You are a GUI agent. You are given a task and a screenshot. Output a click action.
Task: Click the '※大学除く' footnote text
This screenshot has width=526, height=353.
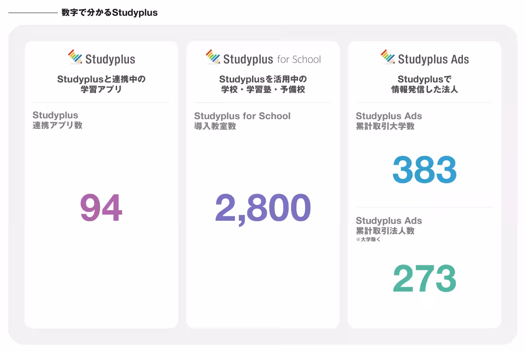click(368, 240)
